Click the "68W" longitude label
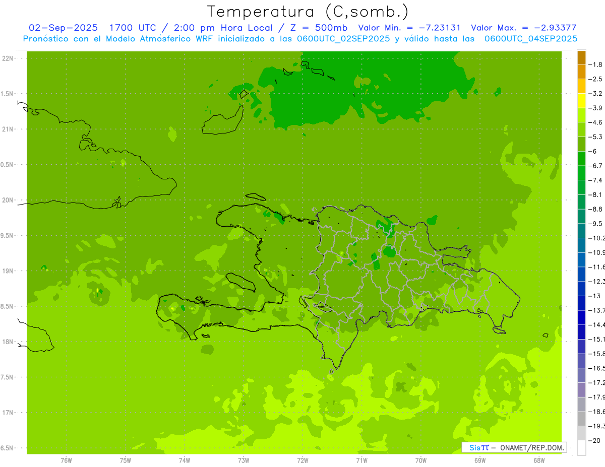The width and height of the screenshot is (605, 467). tap(539, 460)
